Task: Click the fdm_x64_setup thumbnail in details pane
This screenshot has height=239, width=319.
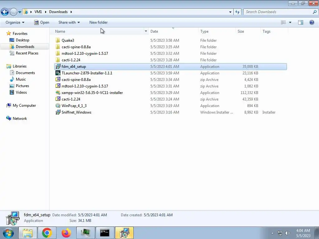Action: point(12,218)
